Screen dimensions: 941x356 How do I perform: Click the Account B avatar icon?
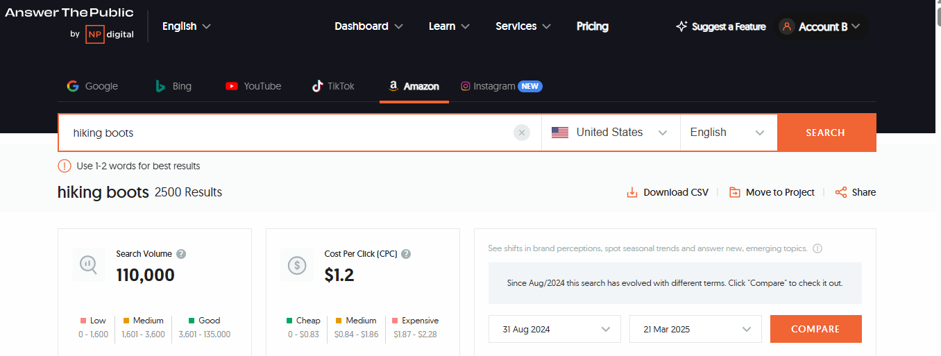coord(786,26)
